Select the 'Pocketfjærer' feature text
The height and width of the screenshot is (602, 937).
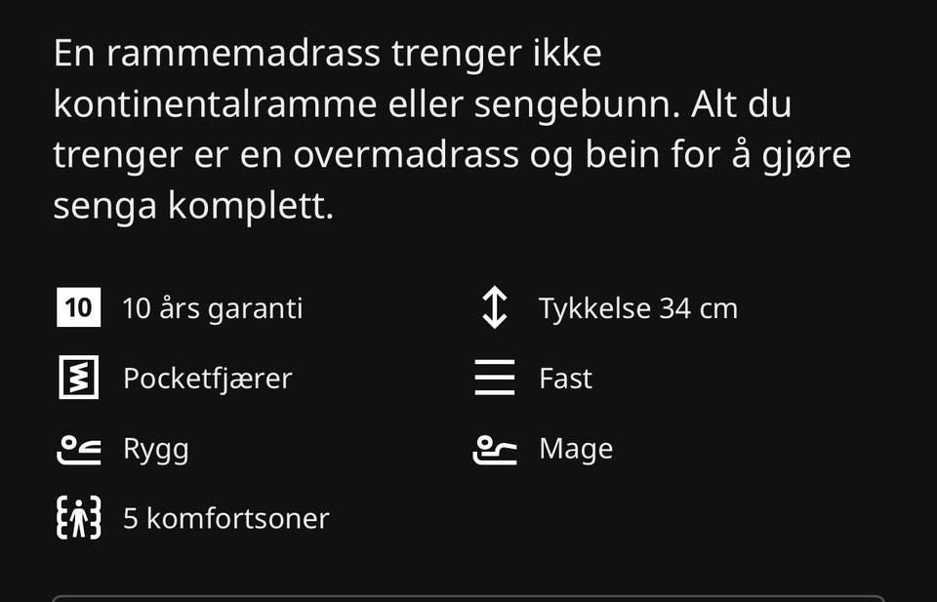coord(207,379)
